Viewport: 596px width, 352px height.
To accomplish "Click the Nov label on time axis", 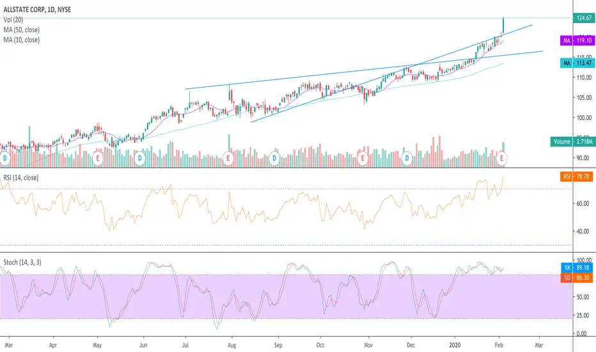I will point(368,345).
